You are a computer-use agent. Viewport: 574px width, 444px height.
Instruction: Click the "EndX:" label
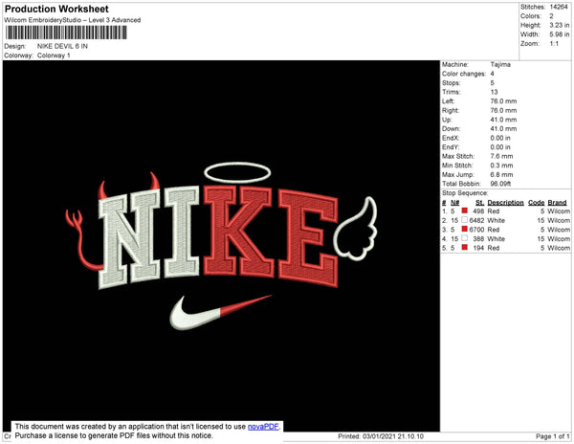[451, 138]
